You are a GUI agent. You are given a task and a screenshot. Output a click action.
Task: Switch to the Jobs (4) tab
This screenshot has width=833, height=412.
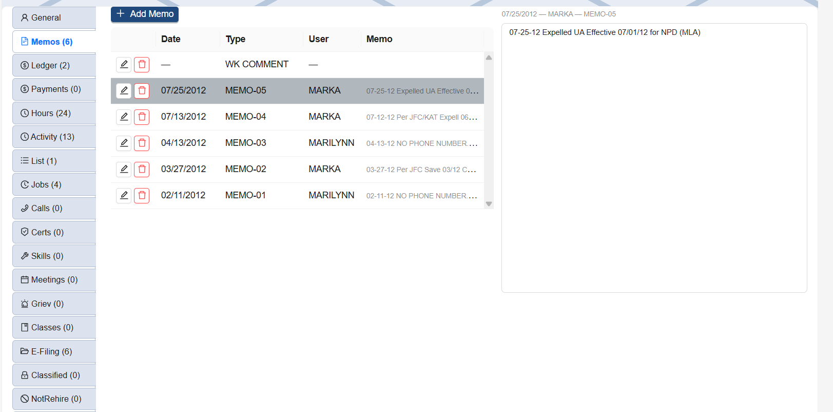[x=54, y=184]
